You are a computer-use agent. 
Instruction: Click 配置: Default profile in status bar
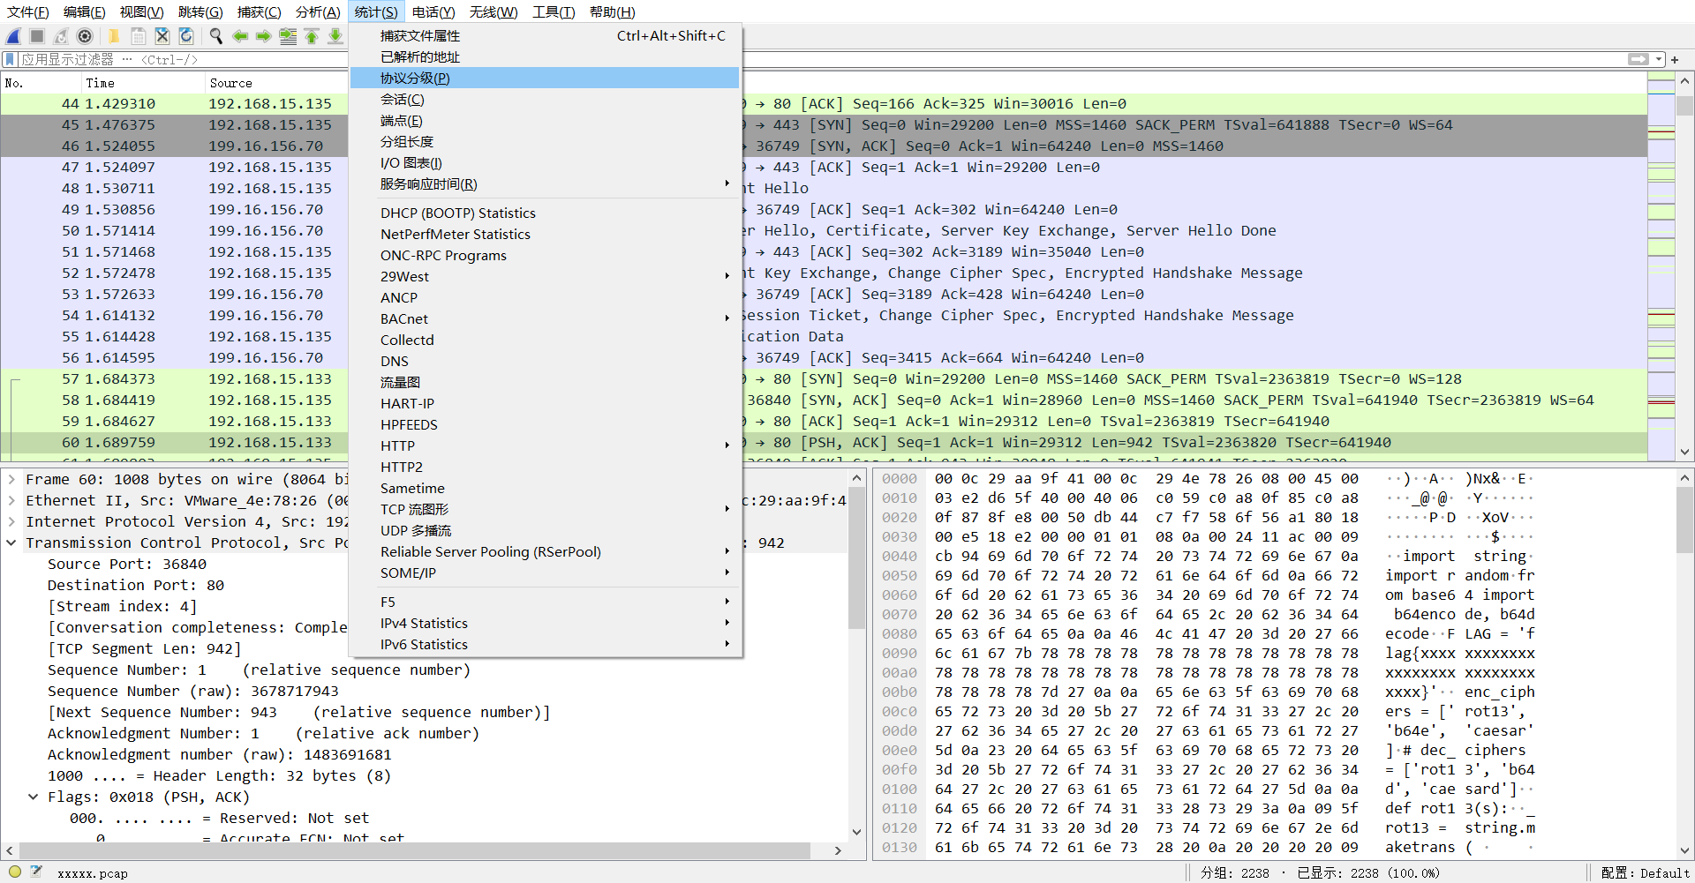pyautogui.click(x=1645, y=872)
